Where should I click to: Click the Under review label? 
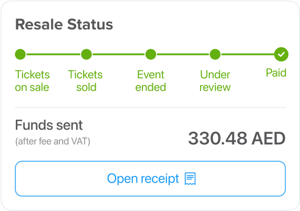[x=215, y=81]
